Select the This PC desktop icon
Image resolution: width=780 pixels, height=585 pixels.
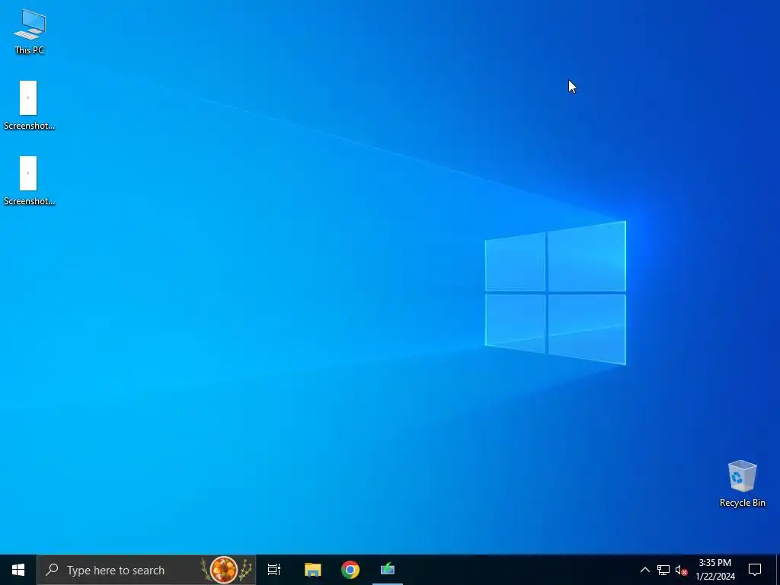30,31
